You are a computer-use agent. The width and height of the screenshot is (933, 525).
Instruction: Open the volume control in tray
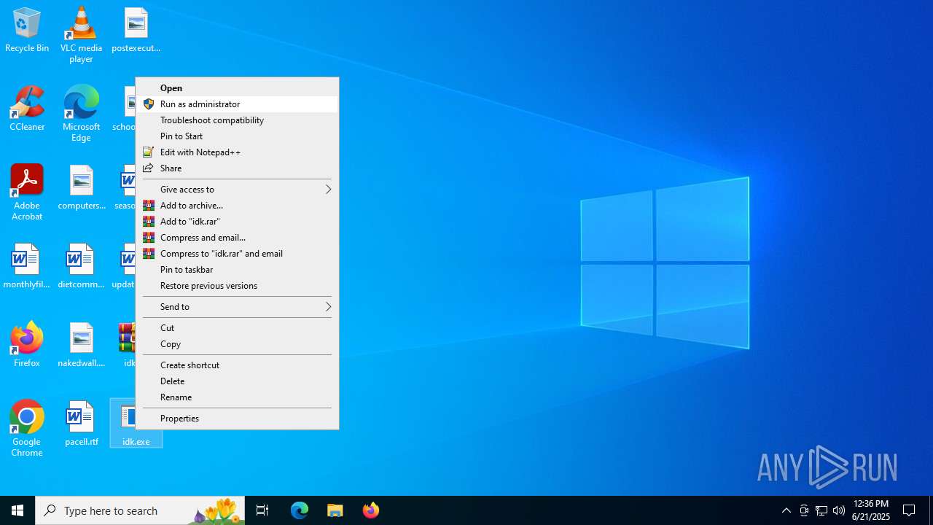[x=839, y=510]
